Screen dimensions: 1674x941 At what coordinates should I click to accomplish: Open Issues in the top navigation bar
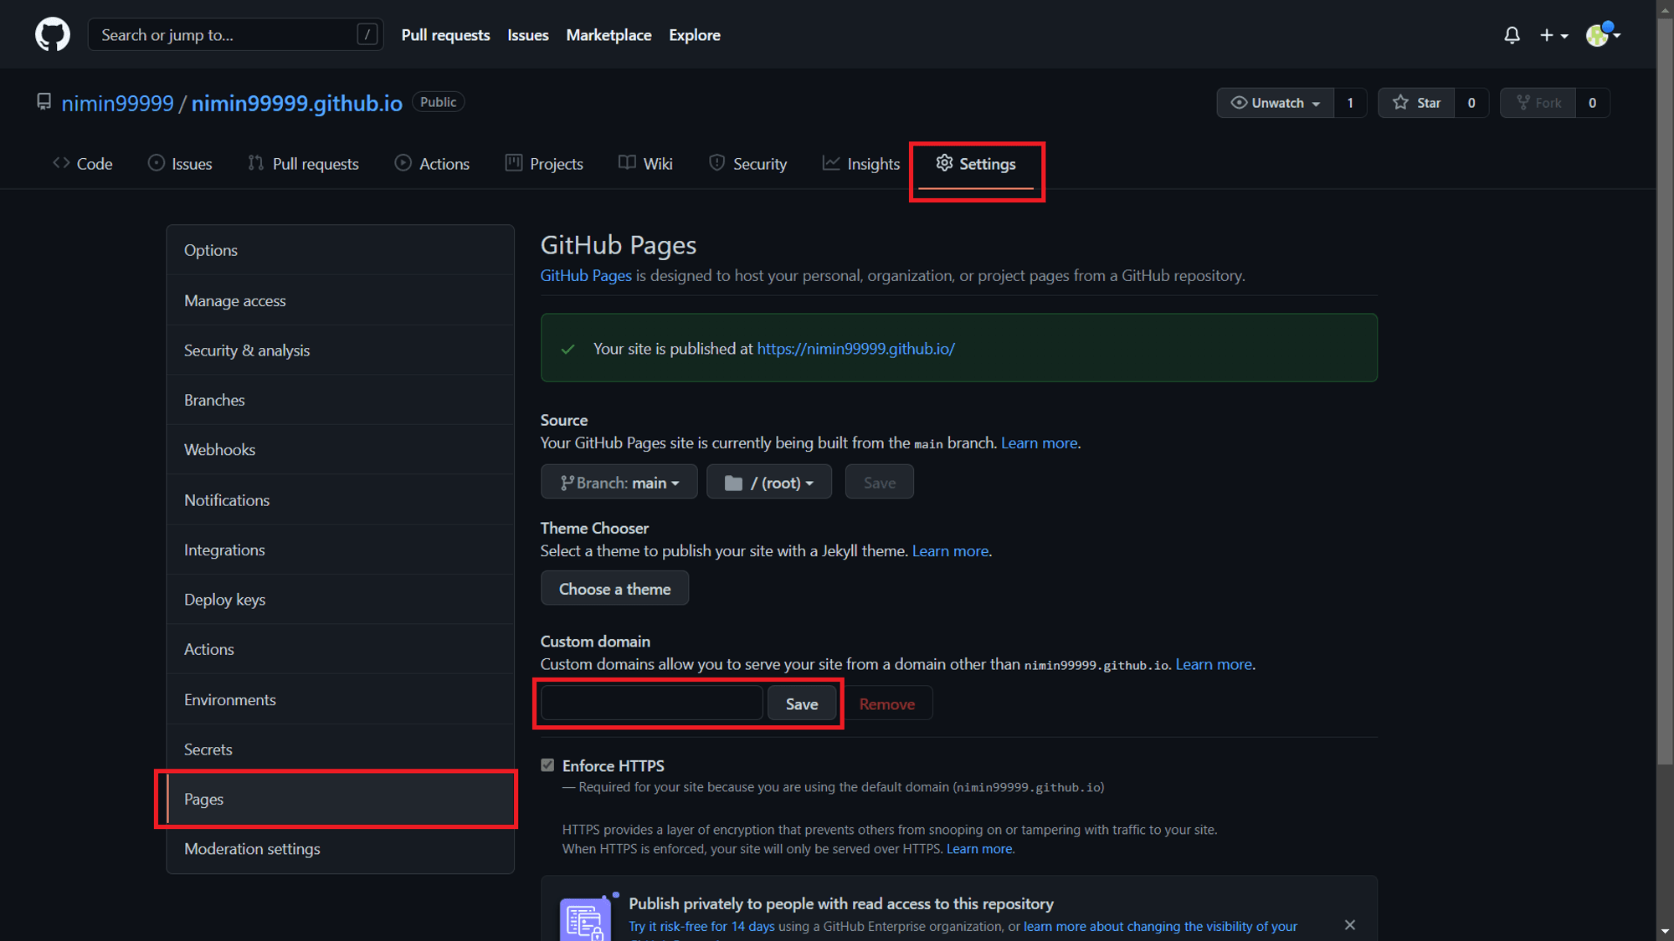[x=528, y=35]
